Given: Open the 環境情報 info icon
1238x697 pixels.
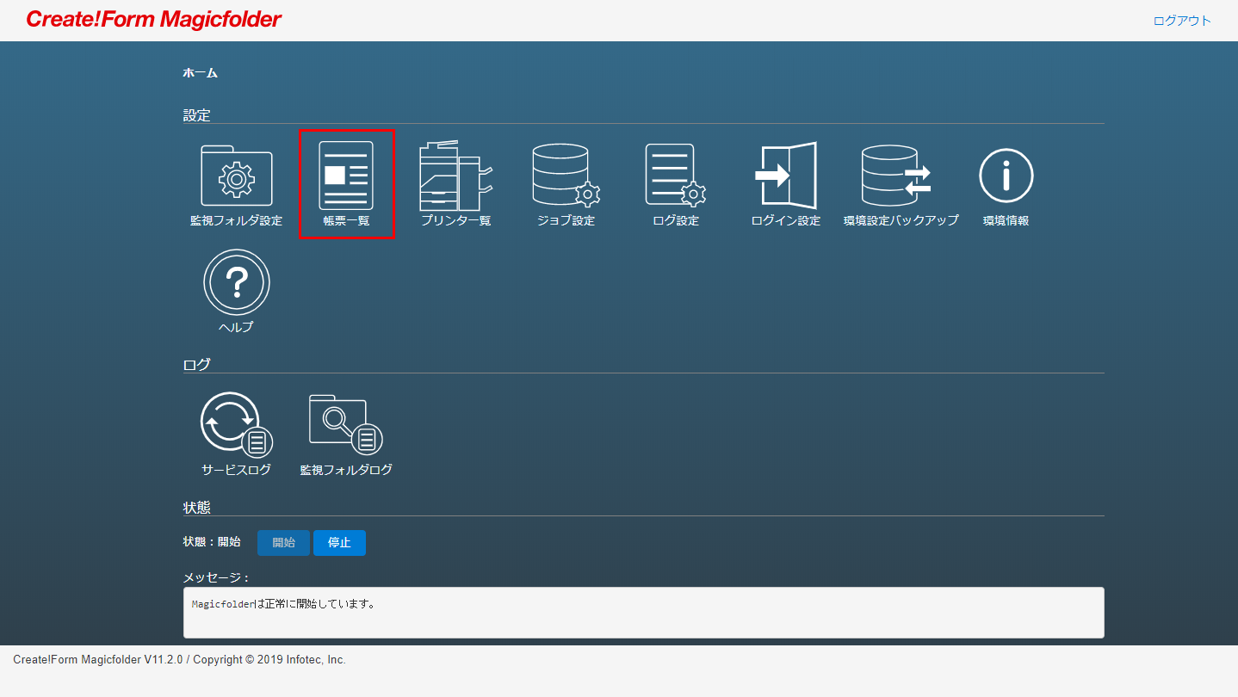Looking at the screenshot, I should click(1006, 176).
